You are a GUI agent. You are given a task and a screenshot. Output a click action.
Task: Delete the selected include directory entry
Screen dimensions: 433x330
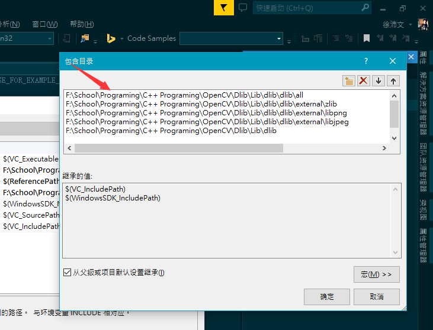tap(364, 81)
